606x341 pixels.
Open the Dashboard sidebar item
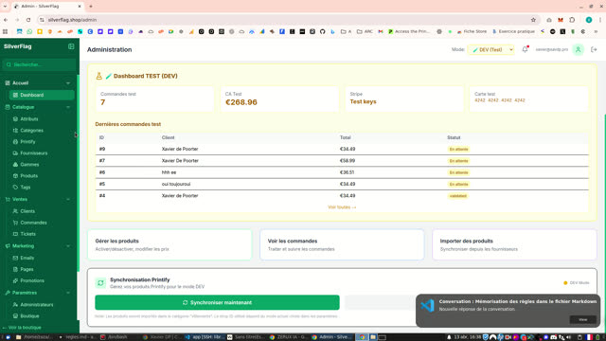click(42, 95)
